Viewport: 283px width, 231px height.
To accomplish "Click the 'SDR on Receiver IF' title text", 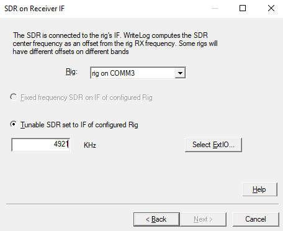I will [x=35, y=9].
